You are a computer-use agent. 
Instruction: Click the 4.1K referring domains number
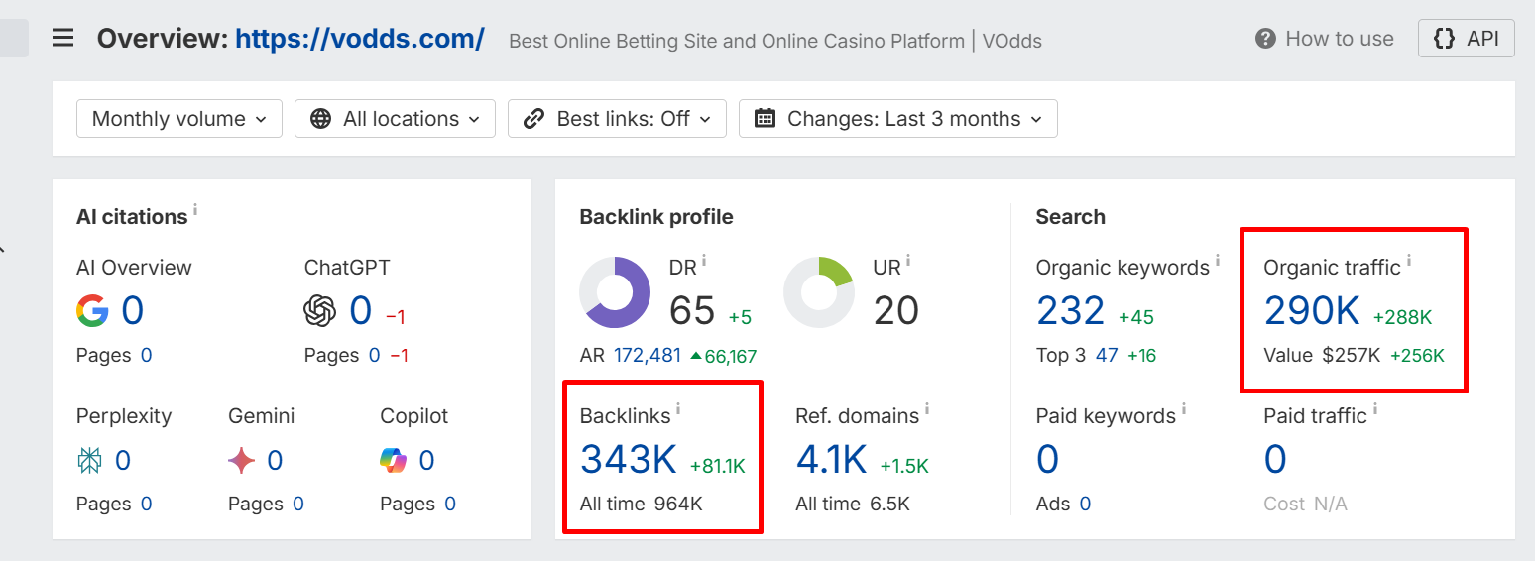[831, 460]
